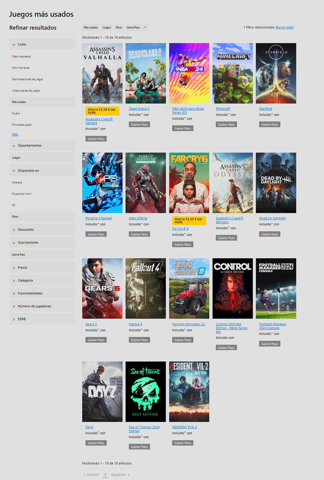Open the DayZ cover art

pos(102,392)
